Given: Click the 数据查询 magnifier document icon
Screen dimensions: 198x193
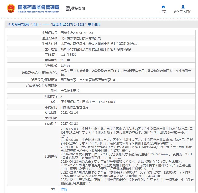Looking at the screenshot, I should pyautogui.click(x=68, y=9).
